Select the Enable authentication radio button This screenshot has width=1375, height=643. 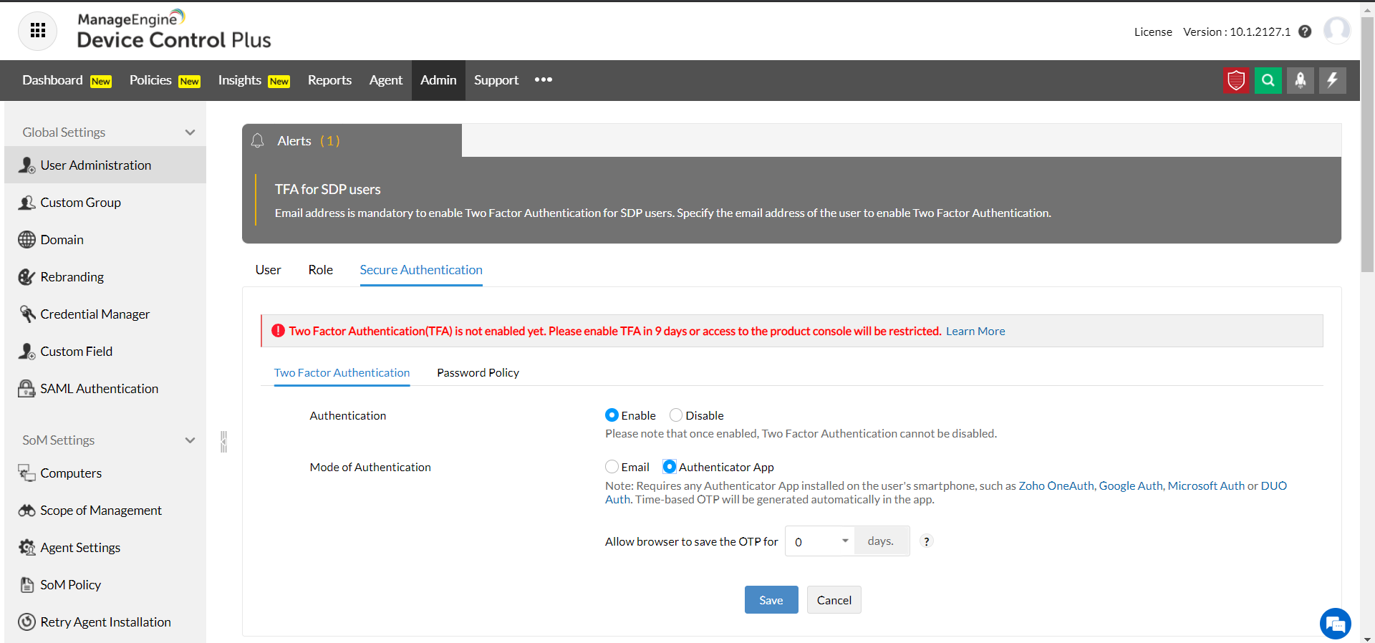click(612, 415)
